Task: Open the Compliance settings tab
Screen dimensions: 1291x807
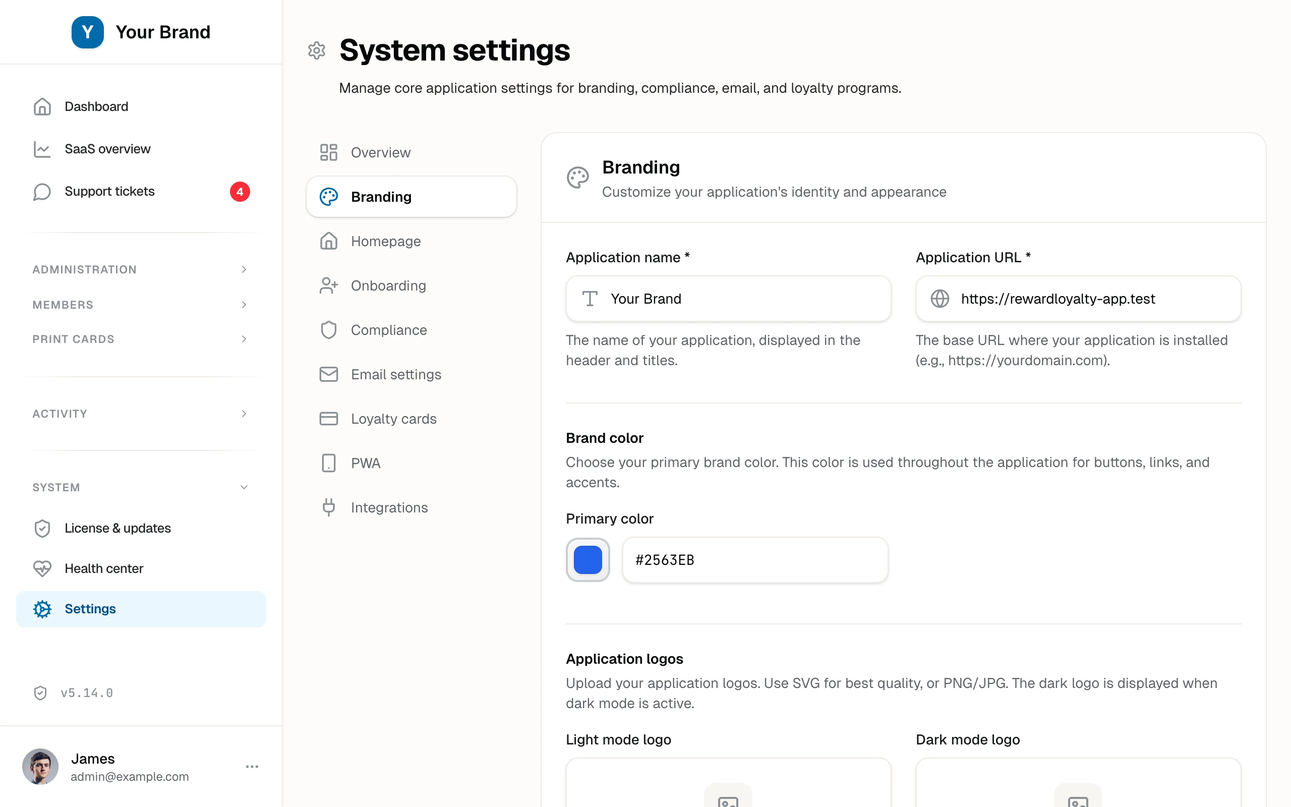Action: (412, 330)
